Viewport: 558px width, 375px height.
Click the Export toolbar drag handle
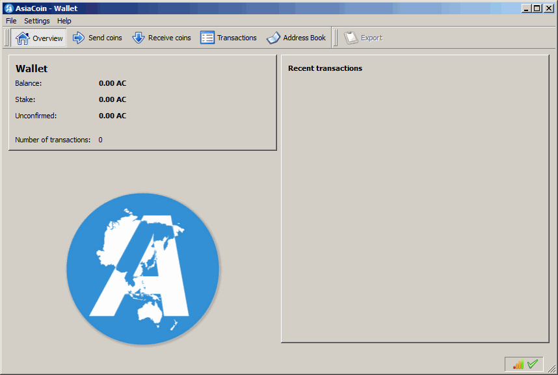(335, 38)
